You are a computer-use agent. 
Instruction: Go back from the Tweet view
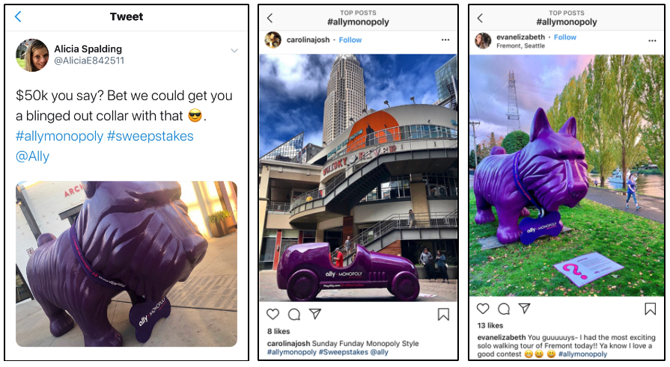18,16
